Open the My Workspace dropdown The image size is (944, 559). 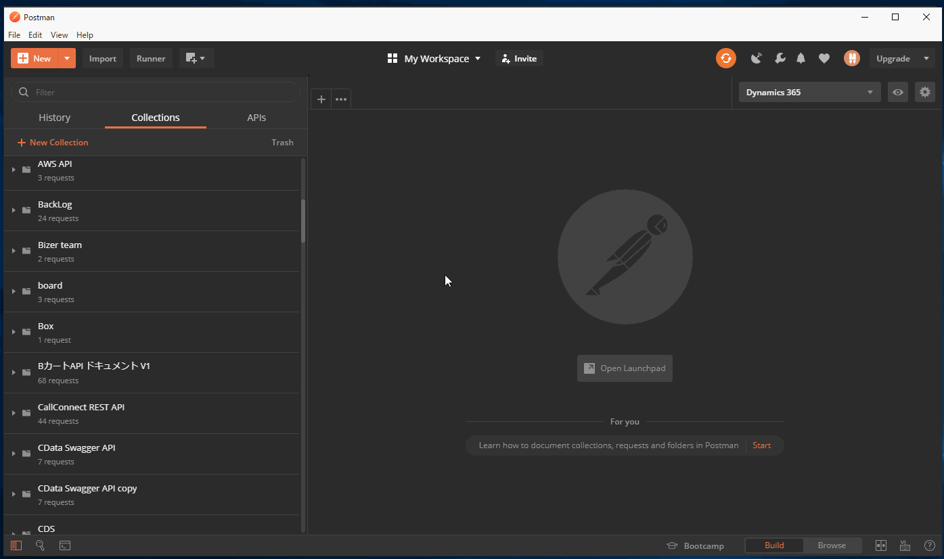tap(434, 59)
